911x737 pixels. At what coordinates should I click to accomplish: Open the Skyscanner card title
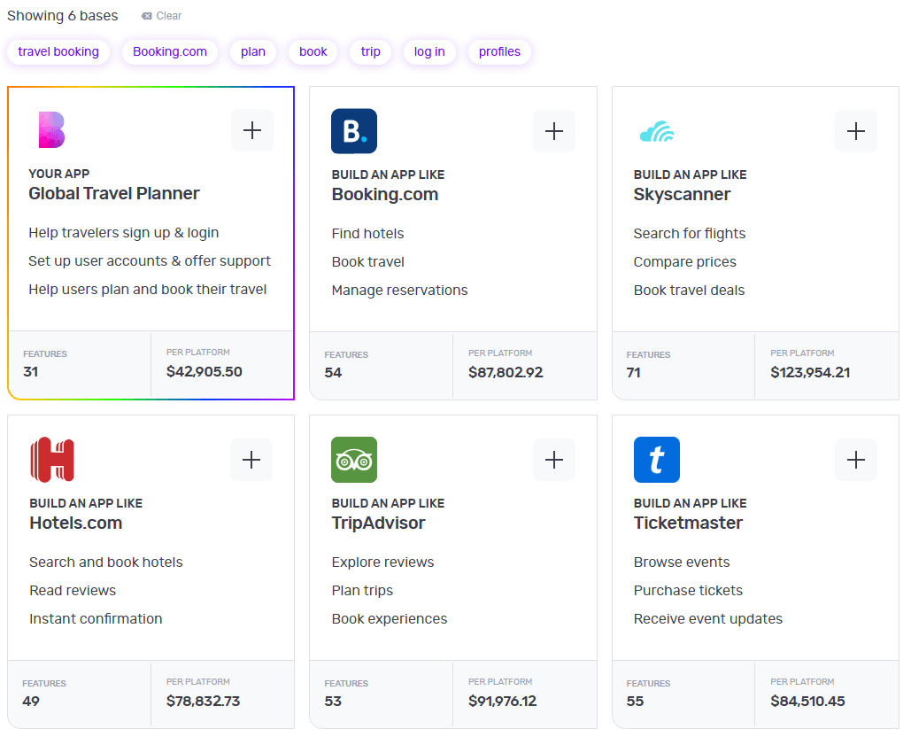(682, 195)
